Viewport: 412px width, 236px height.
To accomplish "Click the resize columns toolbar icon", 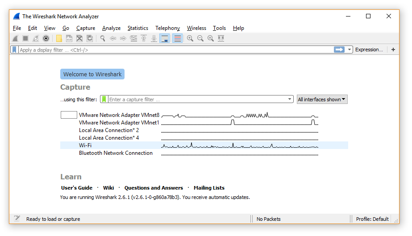I will (221, 39).
